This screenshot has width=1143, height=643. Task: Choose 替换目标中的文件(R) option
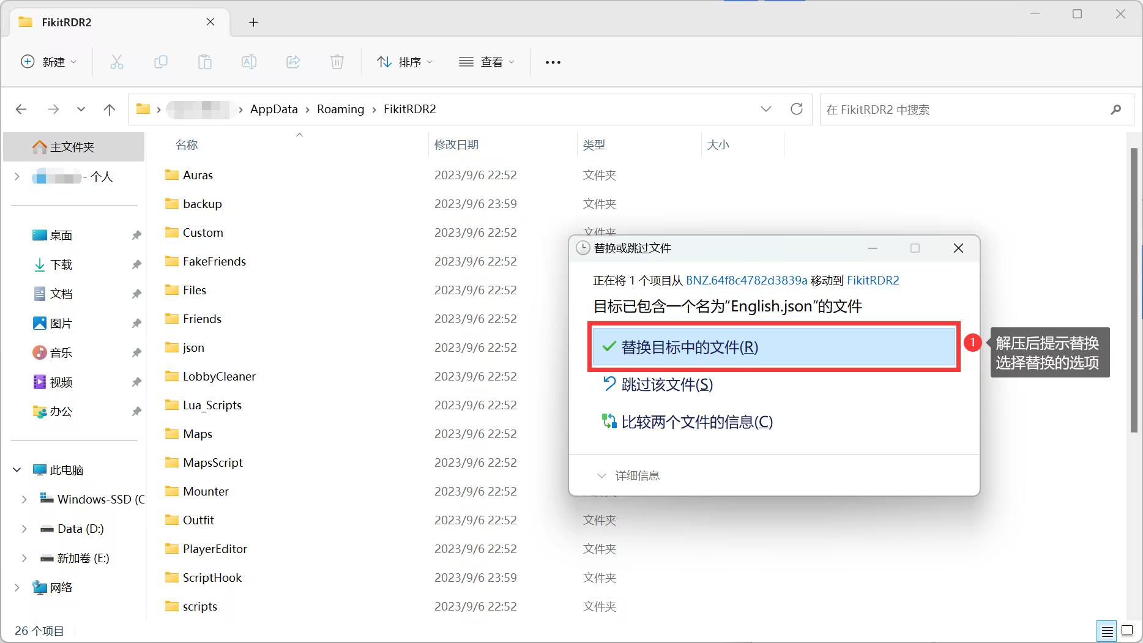773,347
